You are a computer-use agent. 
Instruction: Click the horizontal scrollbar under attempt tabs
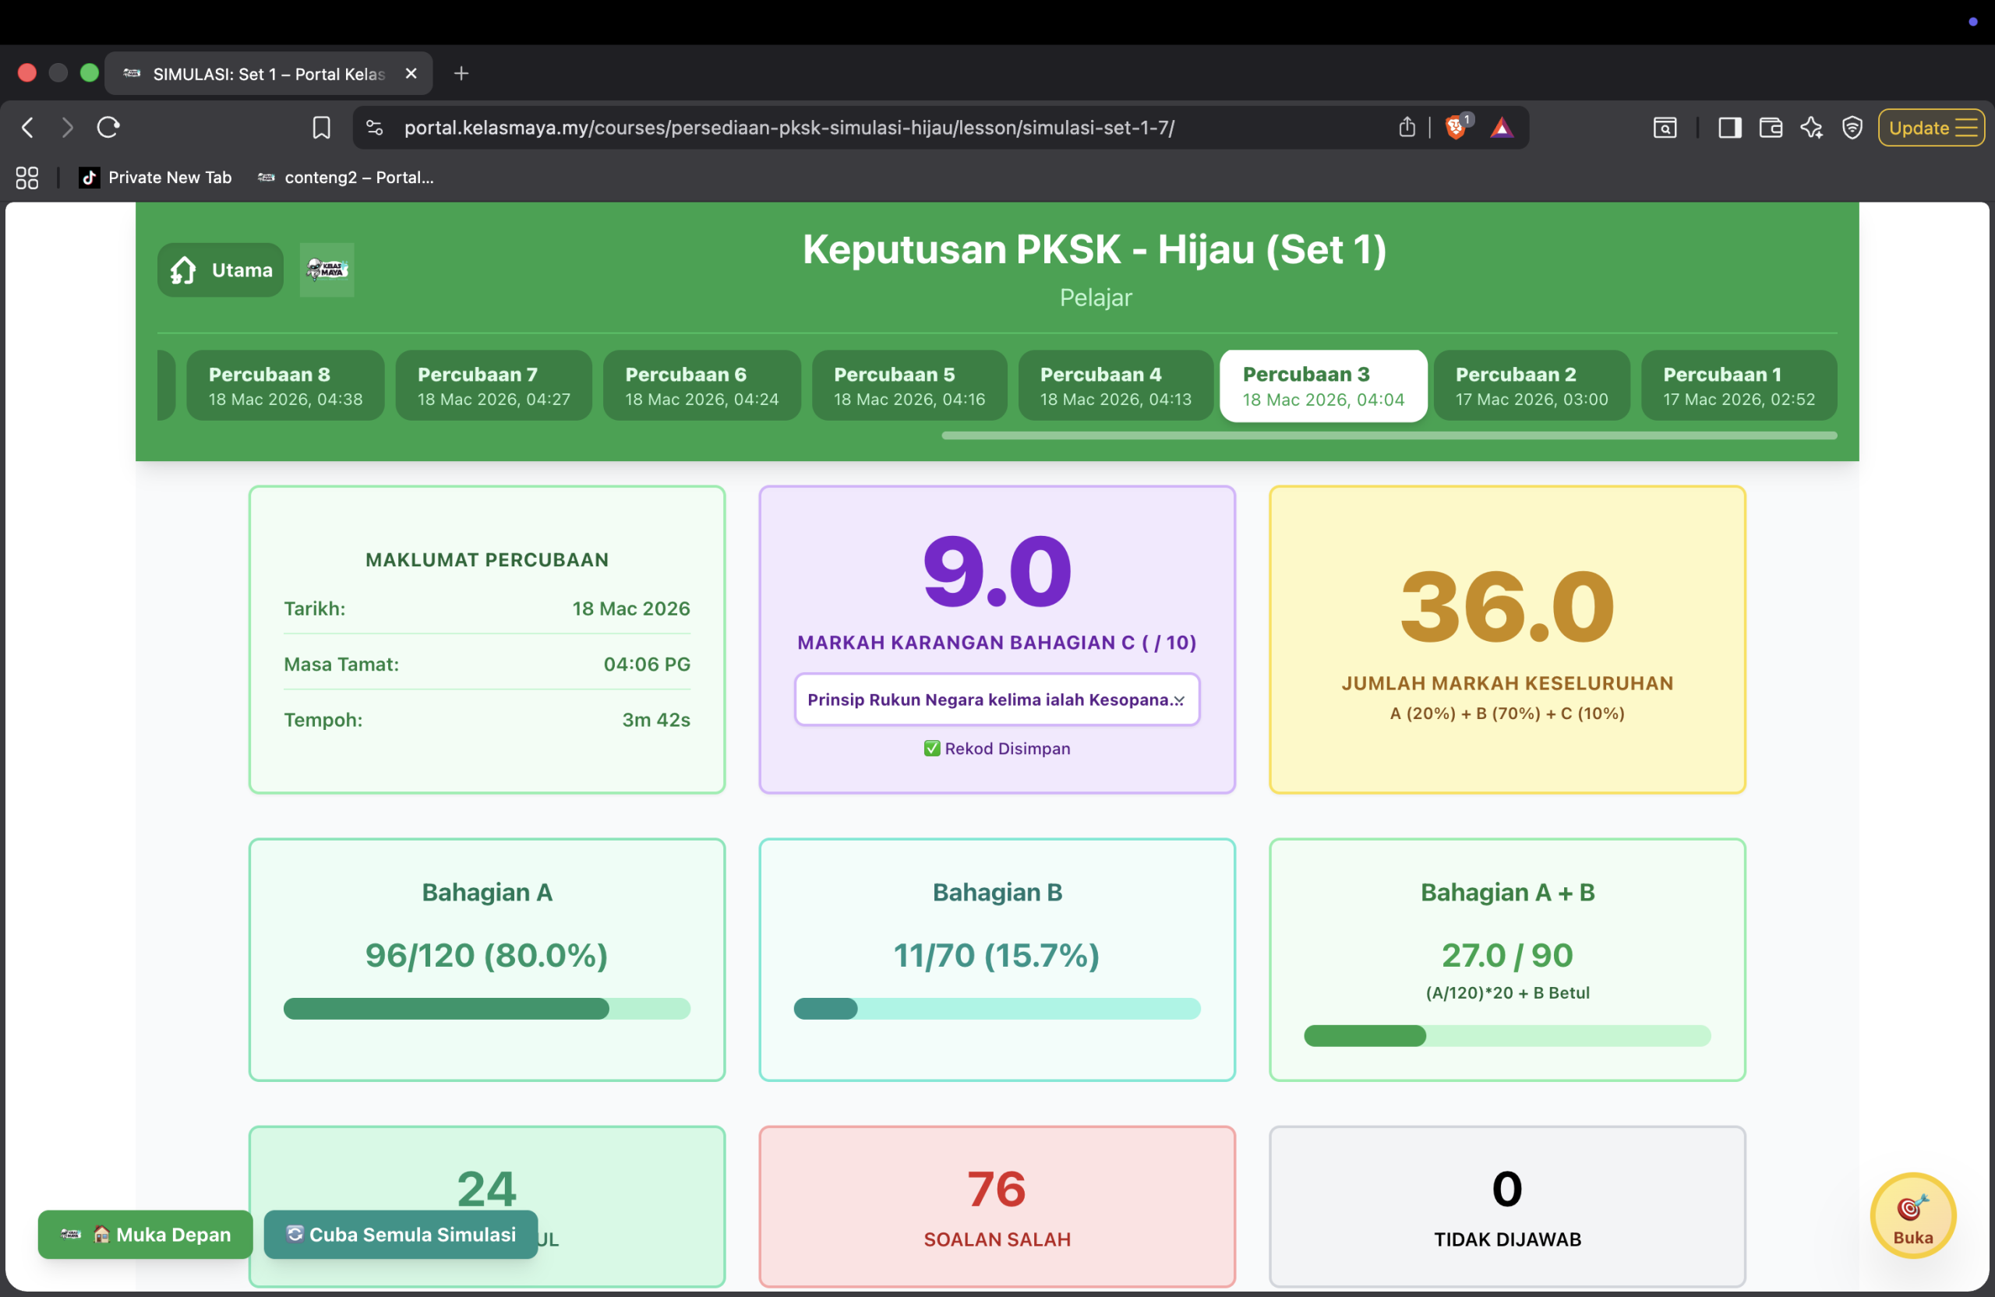pos(1389,435)
